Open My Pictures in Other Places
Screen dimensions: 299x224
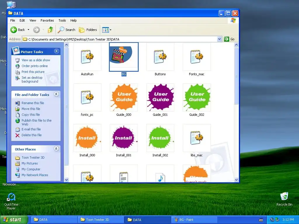click(x=30, y=163)
